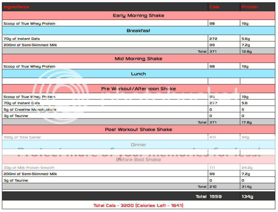The image size is (278, 212).
Task: Click the 99 calories value in Breakfast
Action: pos(212,45)
